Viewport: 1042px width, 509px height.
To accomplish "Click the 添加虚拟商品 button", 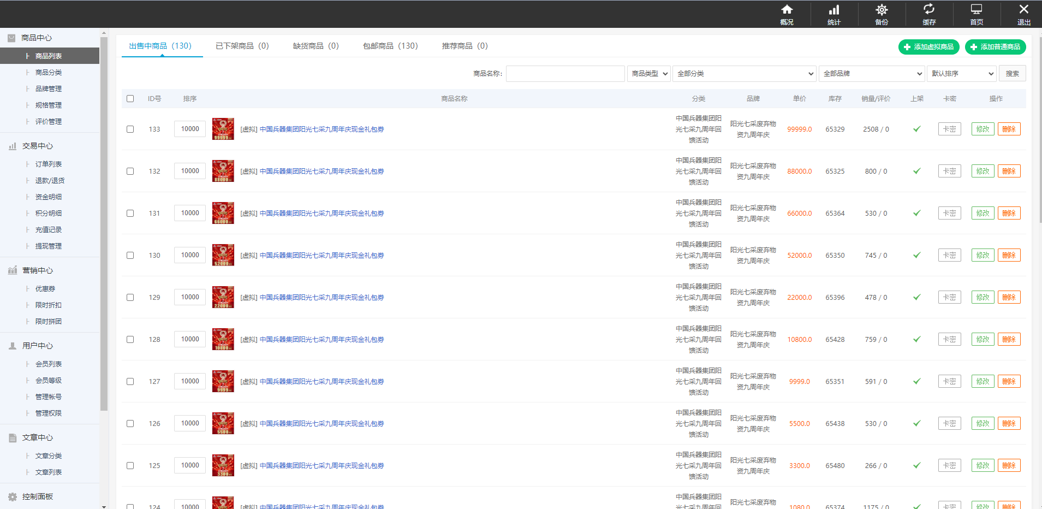I will pyautogui.click(x=928, y=47).
